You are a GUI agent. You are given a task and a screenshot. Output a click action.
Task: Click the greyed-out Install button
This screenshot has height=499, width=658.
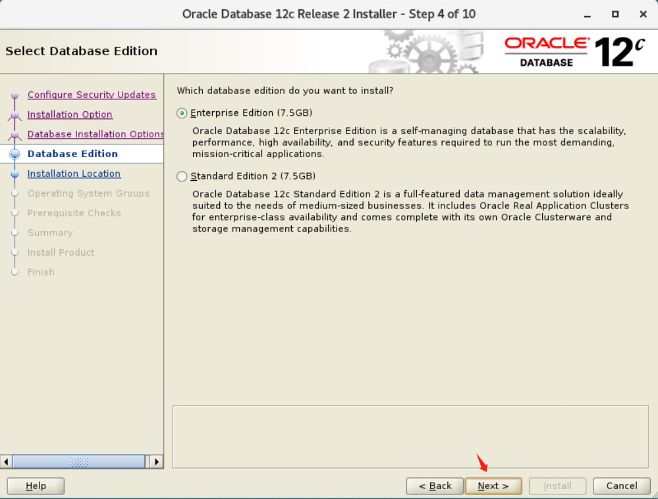pyautogui.click(x=557, y=486)
